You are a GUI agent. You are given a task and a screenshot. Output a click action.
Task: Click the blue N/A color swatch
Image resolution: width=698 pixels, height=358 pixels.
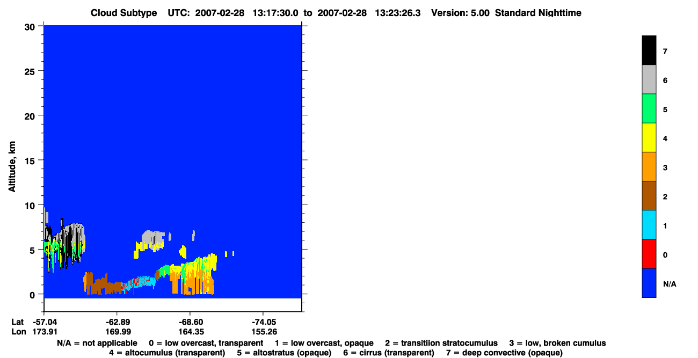coord(649,282)
